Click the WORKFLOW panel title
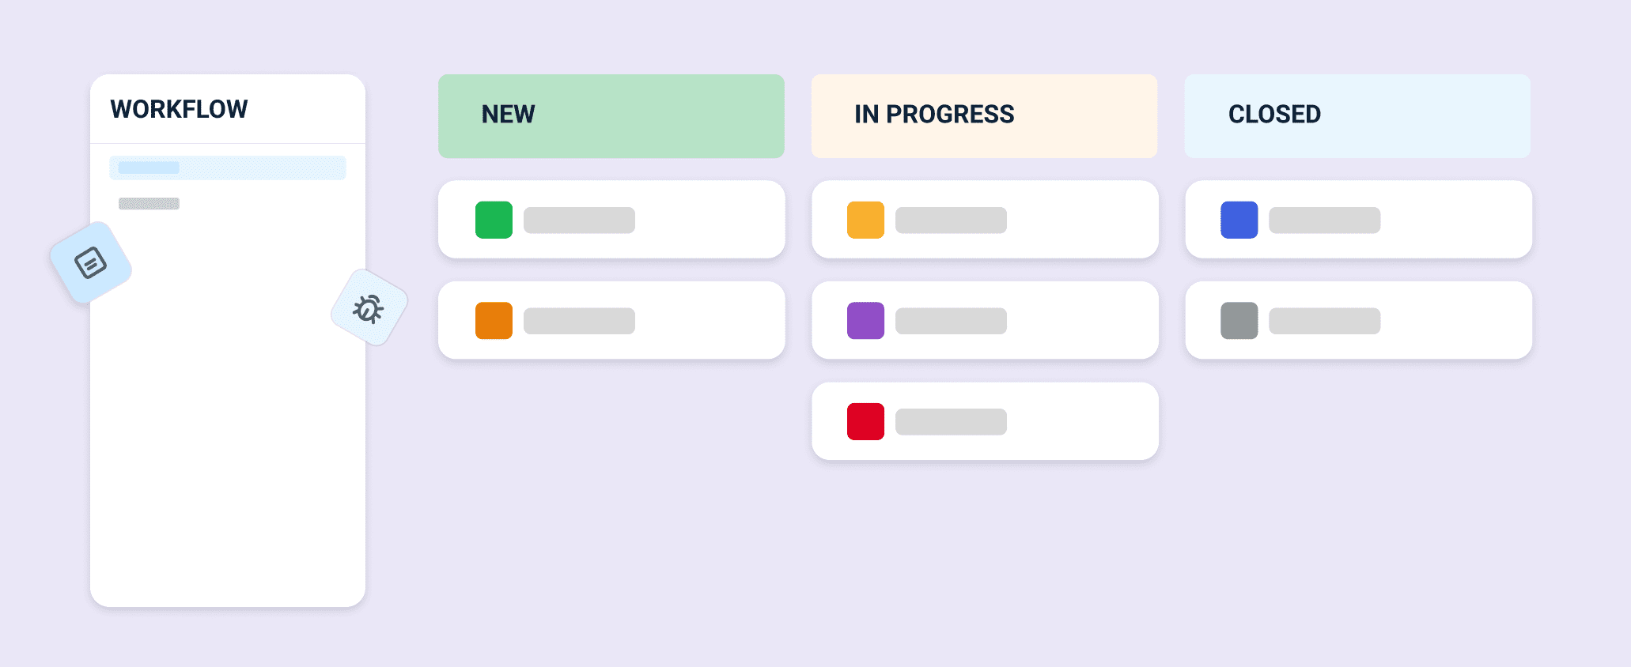 [x=180, y=109]
